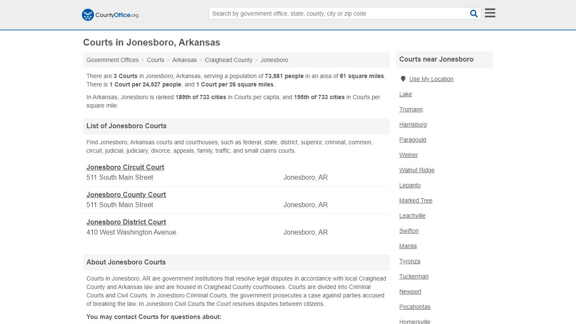Open Weiner courts link

coord(409,155)
